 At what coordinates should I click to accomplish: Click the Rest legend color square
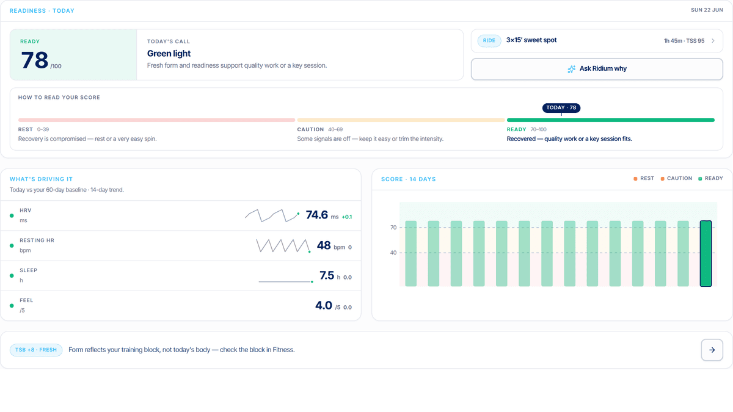(x=635, y=179)
